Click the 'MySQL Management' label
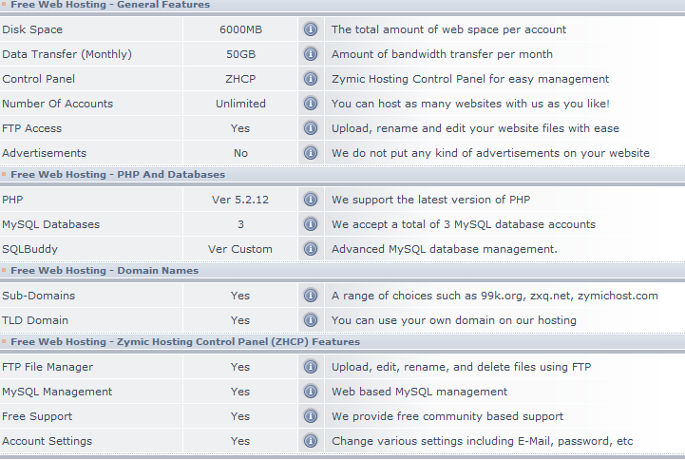This screenshot has width=685, height=460. [57, 392]
